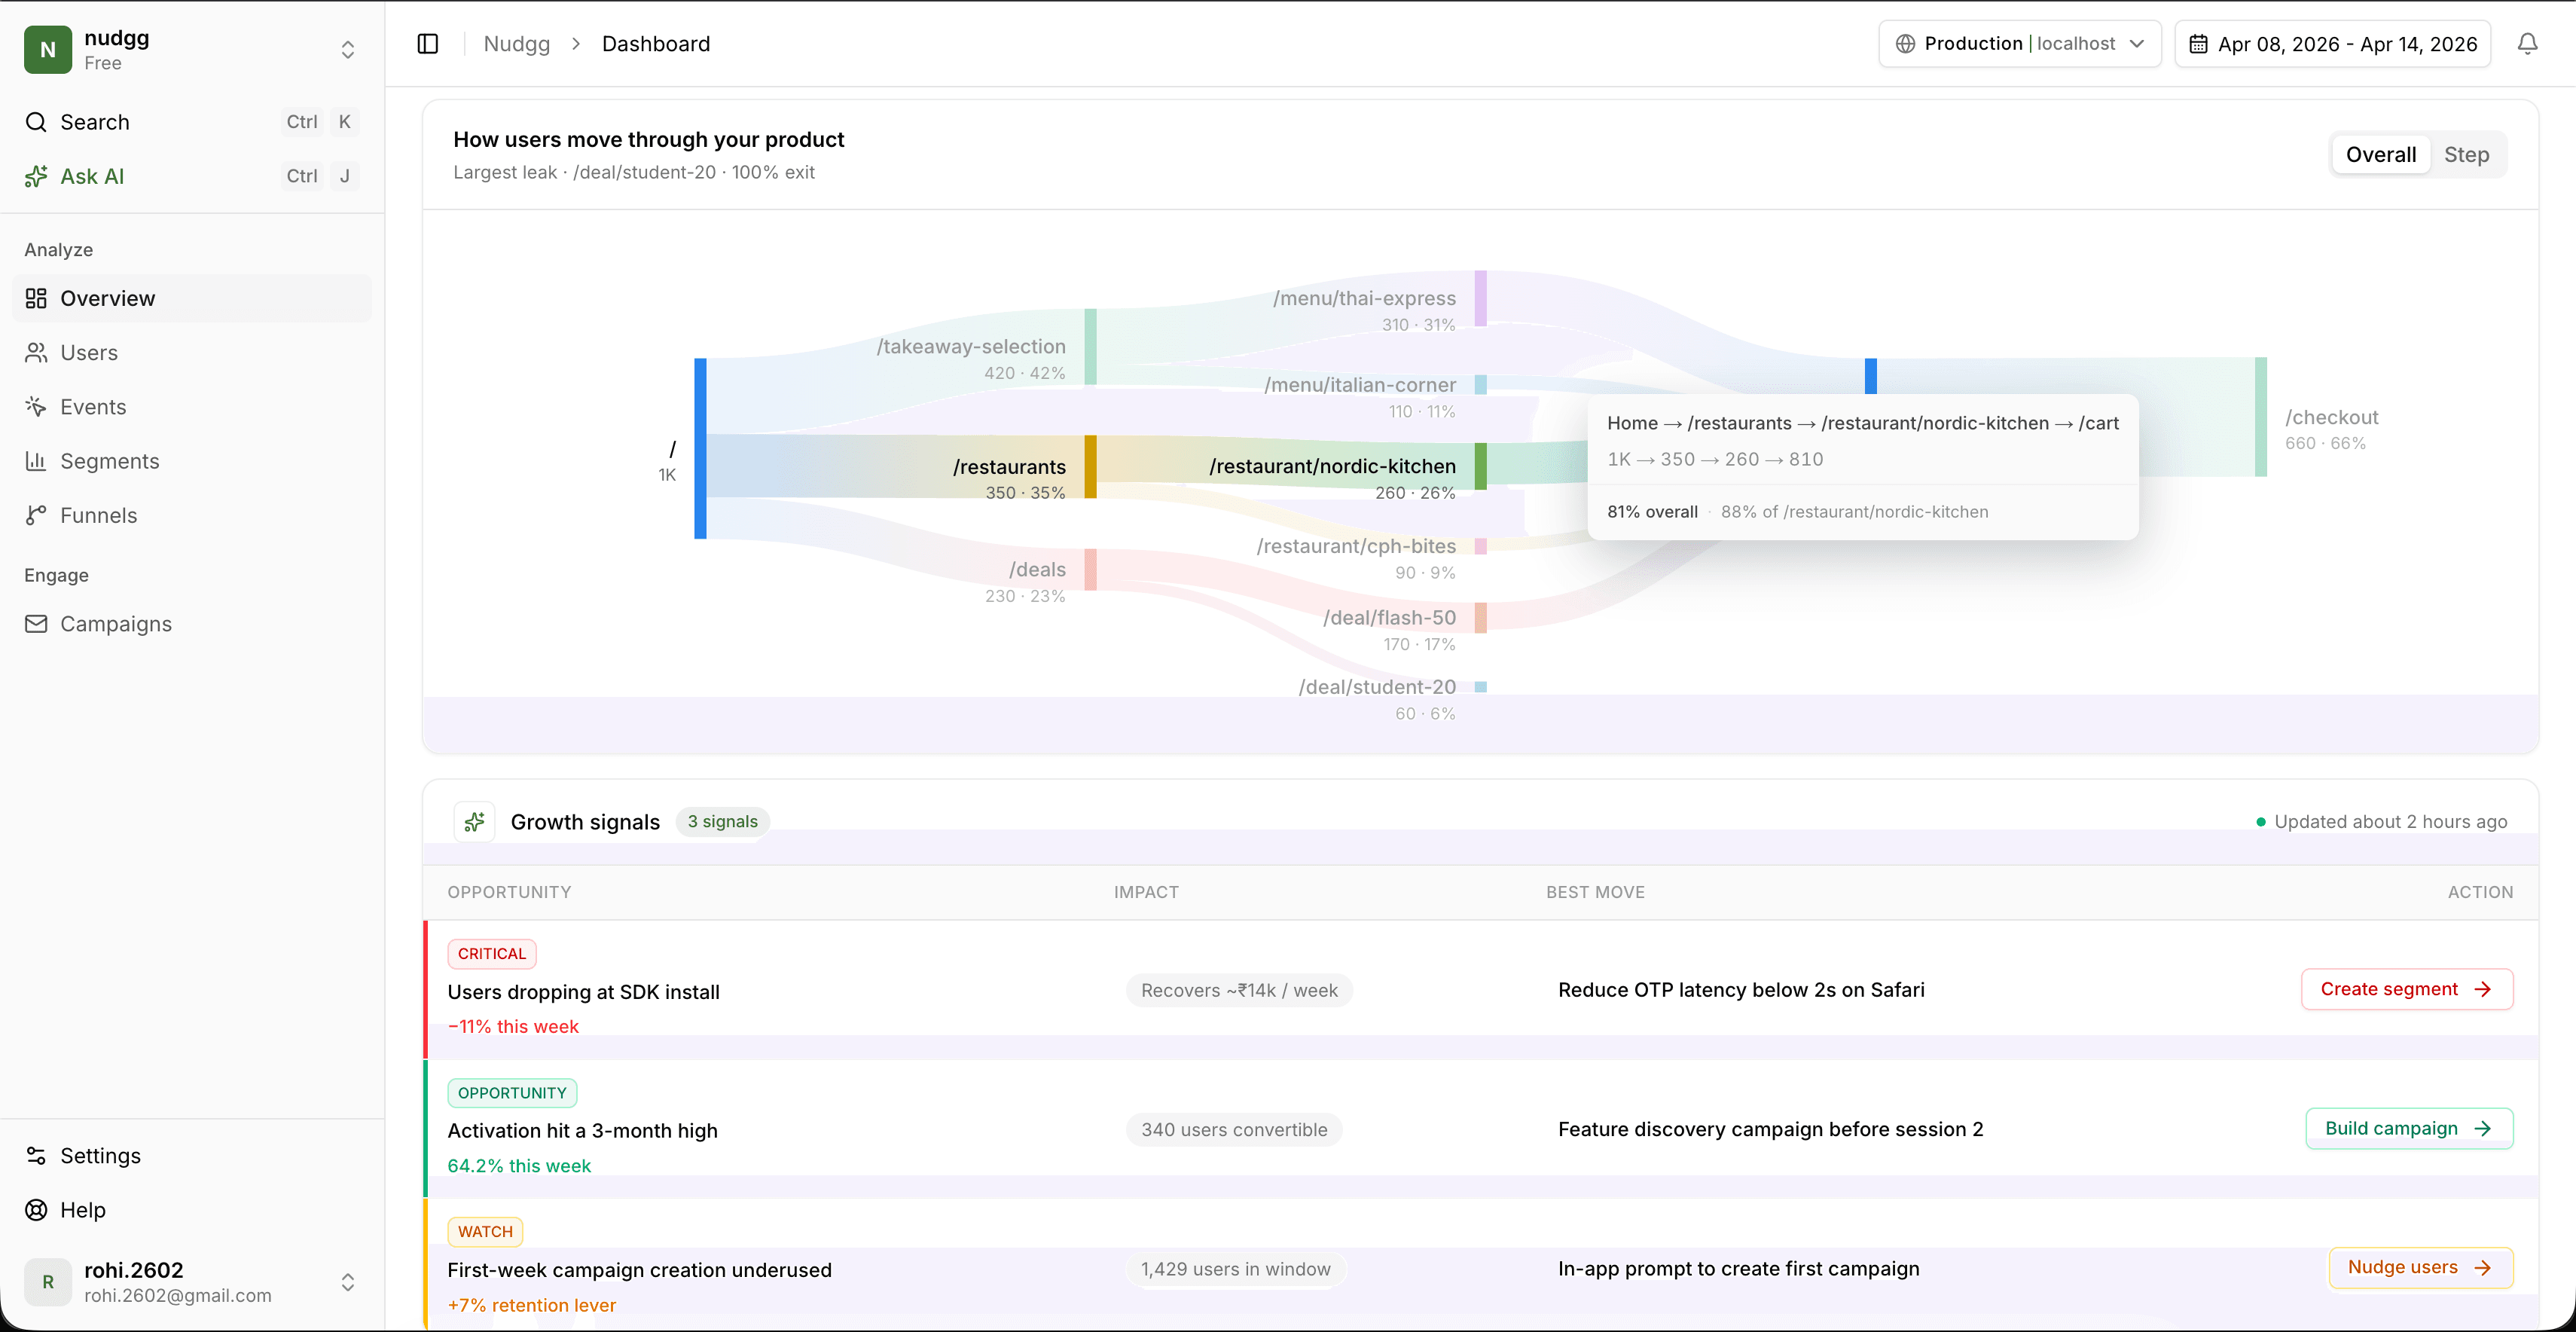
Task: Click the Events cursor-click icon
Action: 36,406
